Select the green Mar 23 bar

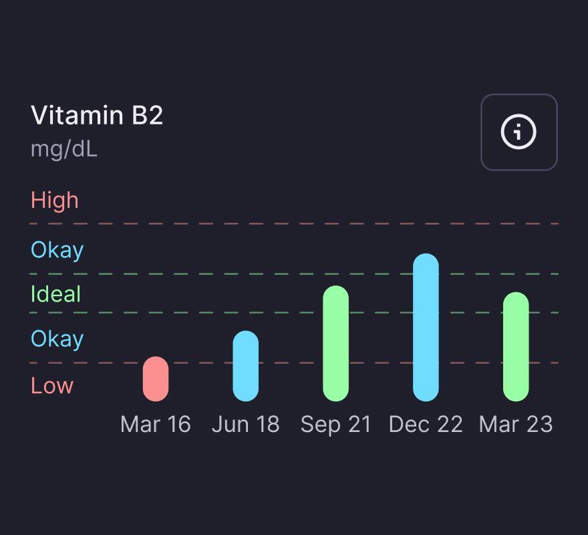click(x=516, y=346)
